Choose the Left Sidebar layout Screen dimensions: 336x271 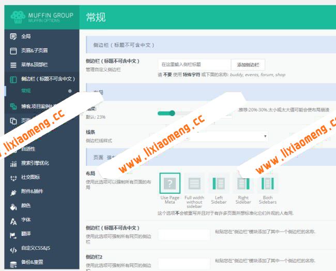point(219,183)
